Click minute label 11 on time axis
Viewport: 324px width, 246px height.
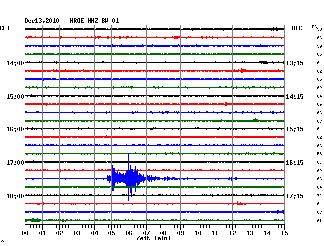215,233
